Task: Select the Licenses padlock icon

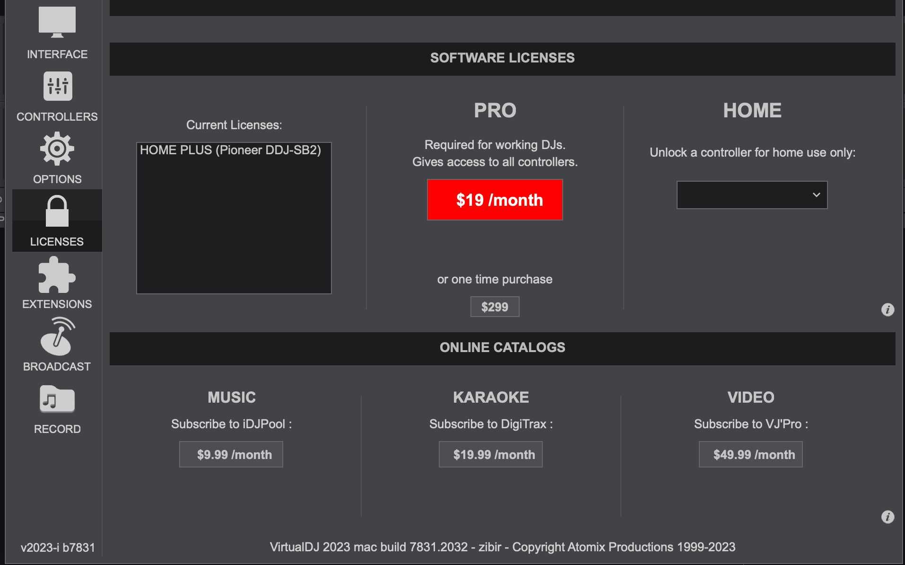Action: 57,211
